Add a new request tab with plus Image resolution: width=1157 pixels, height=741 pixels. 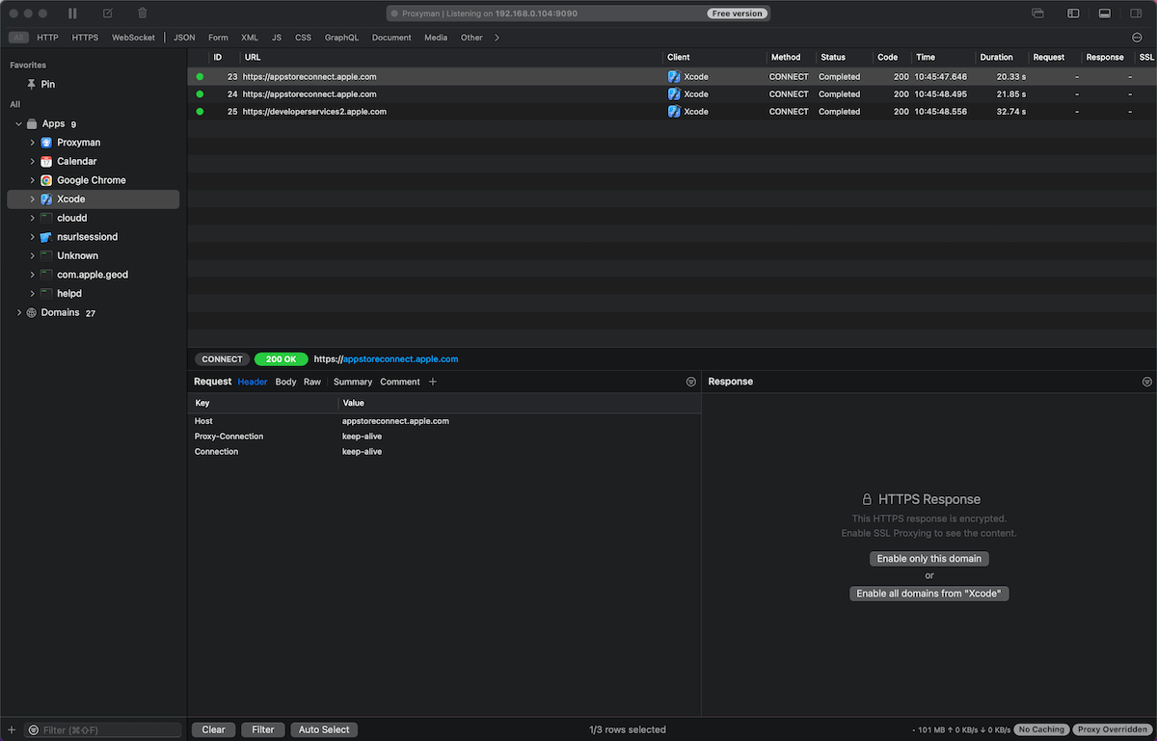(433, 382)
